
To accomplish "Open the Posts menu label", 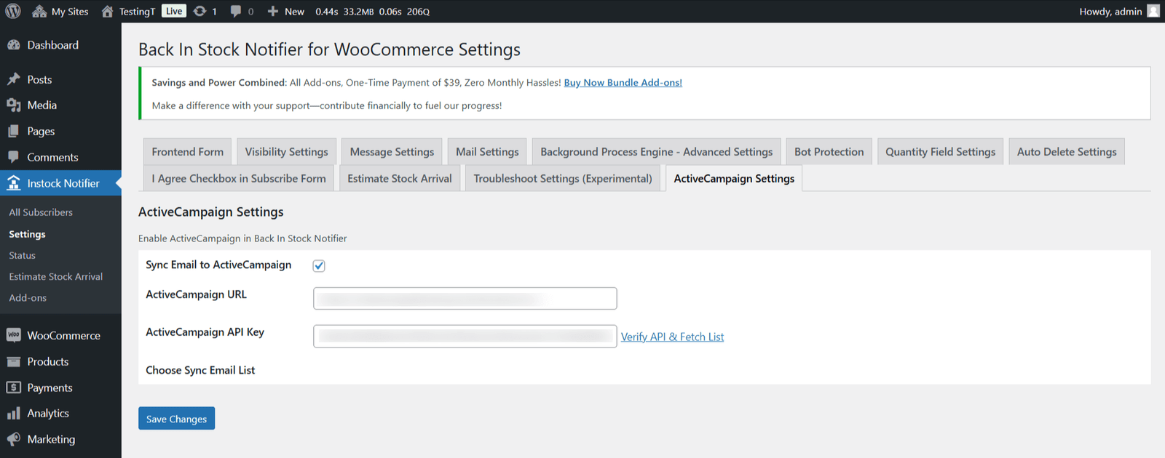I will 39,79.
